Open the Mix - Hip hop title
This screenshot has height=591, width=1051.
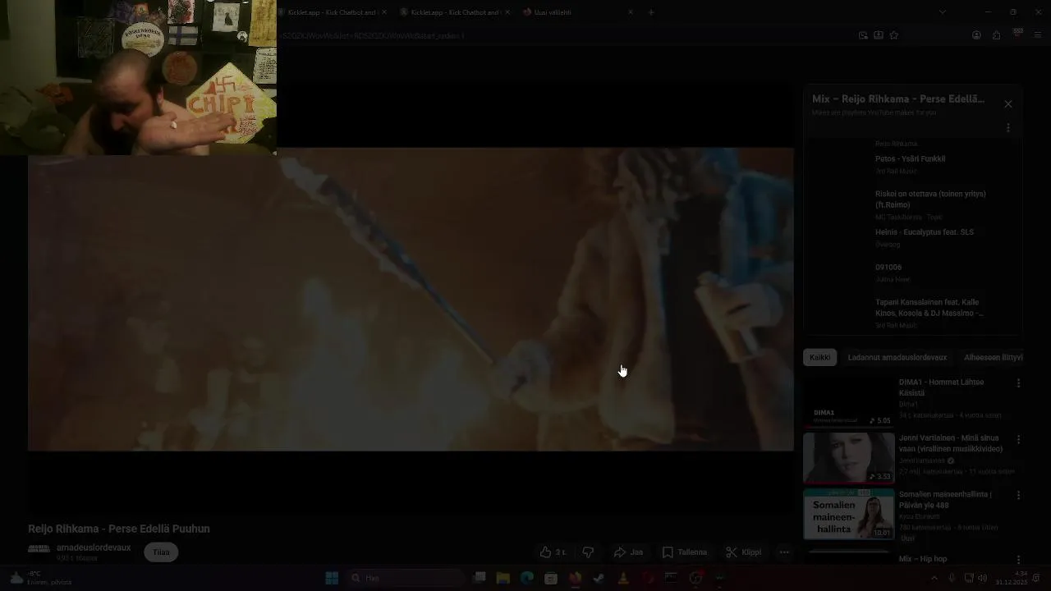(923, 559)
